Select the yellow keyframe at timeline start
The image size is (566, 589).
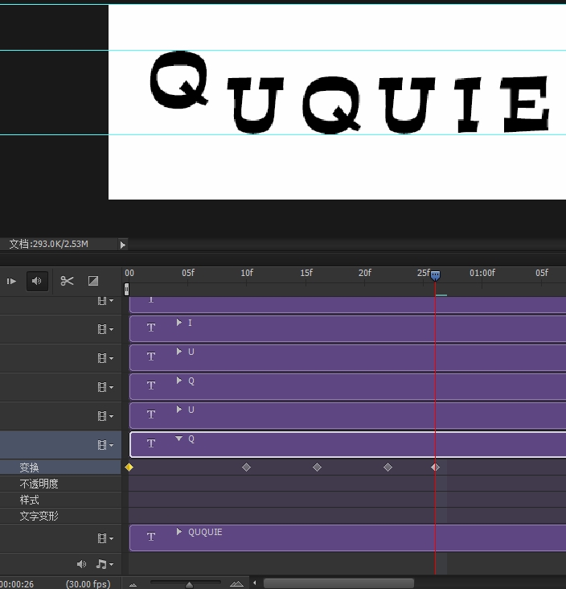click(x=129, y=467)
